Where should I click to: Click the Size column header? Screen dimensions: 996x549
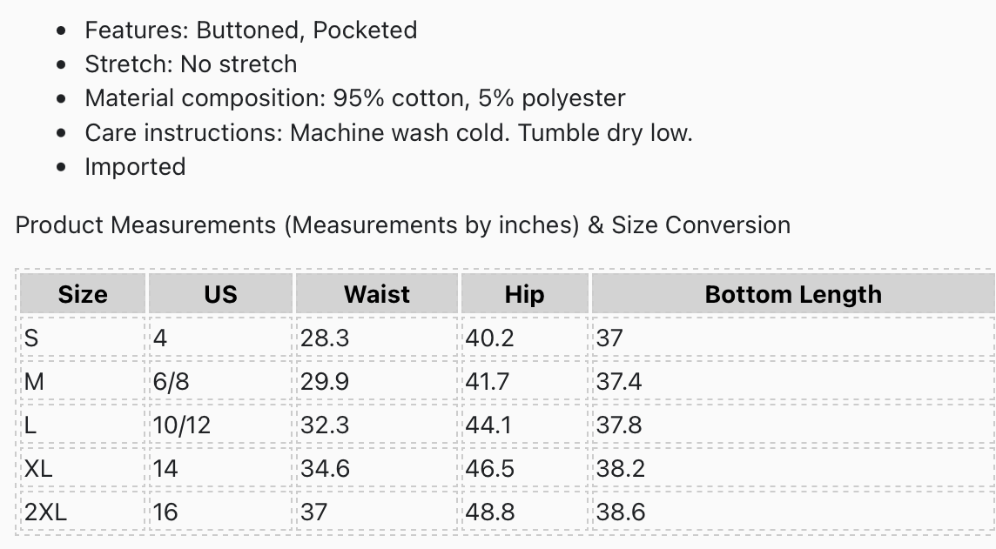(84, 294)
